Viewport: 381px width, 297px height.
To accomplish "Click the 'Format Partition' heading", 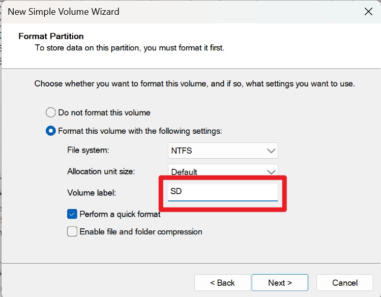I will [51, 36].
